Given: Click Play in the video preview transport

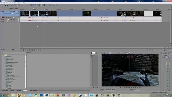Looking at the screenshot, I should [127, 88].
